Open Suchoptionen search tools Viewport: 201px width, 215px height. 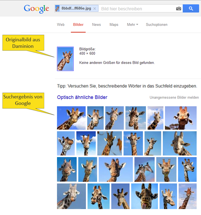click(x=156, y=24)
